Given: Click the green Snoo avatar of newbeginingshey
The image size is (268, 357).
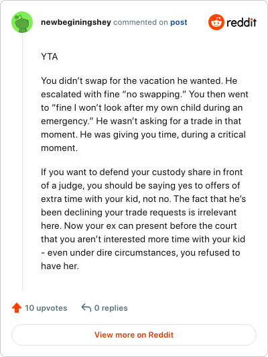Looking at the screenshot, I should 22,22.
